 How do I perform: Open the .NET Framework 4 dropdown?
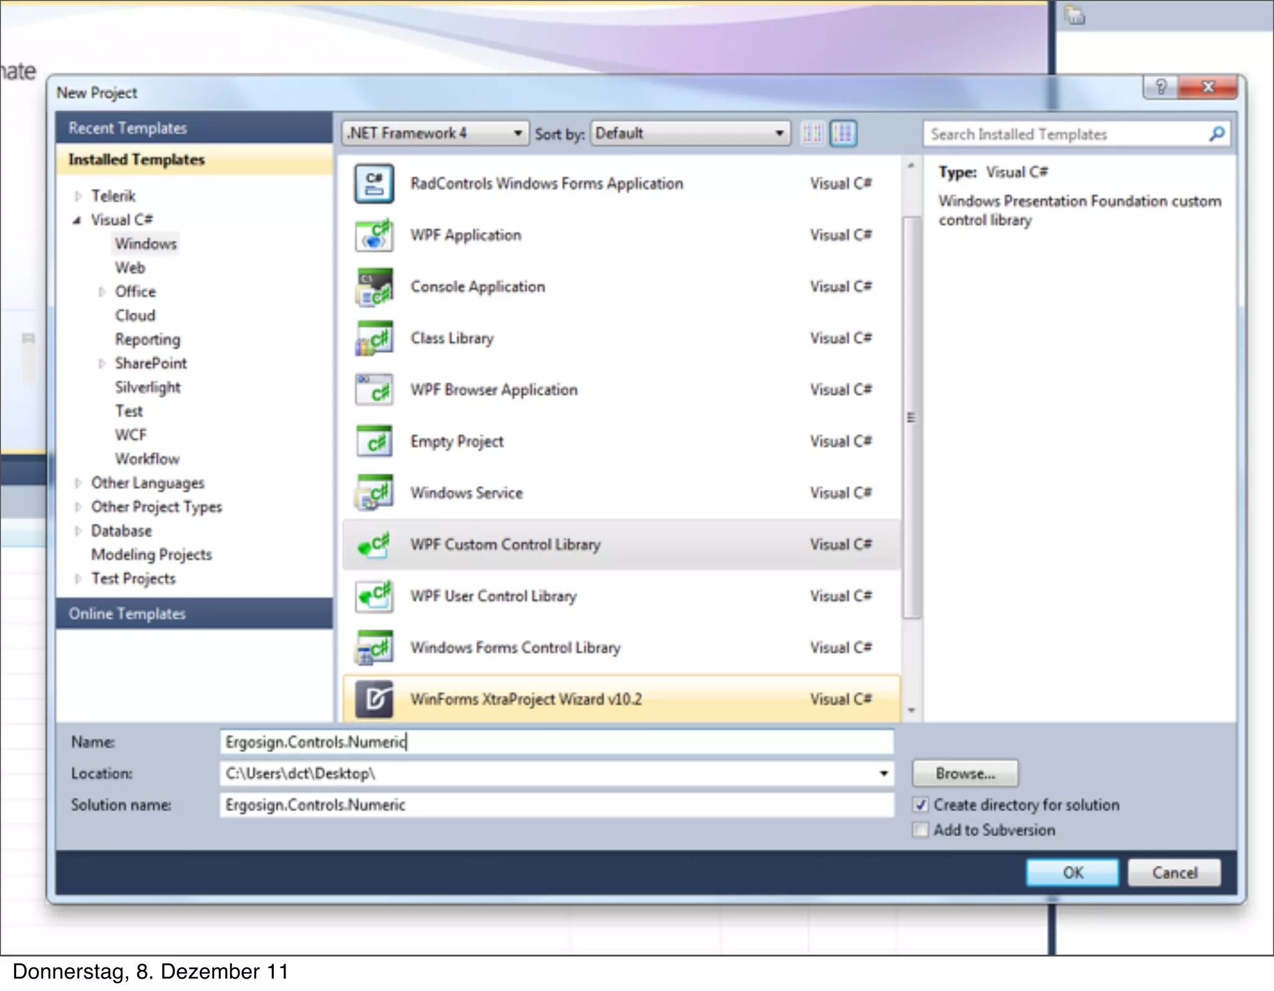[x=435, y=133]
